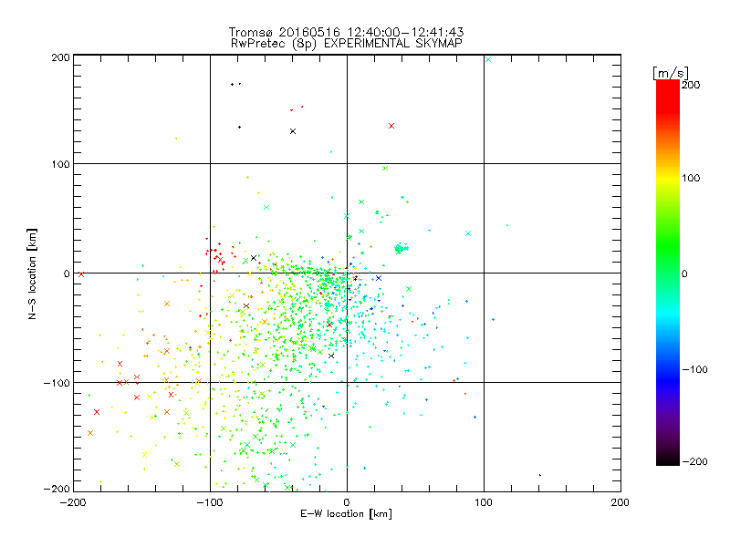Select the "[m/s]" color bar unit label
This screenshot has width=730, height=547.
(x=671, y=73)
